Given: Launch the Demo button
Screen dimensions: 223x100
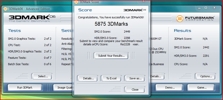Looking at the screenshot, I should [170, 88].
